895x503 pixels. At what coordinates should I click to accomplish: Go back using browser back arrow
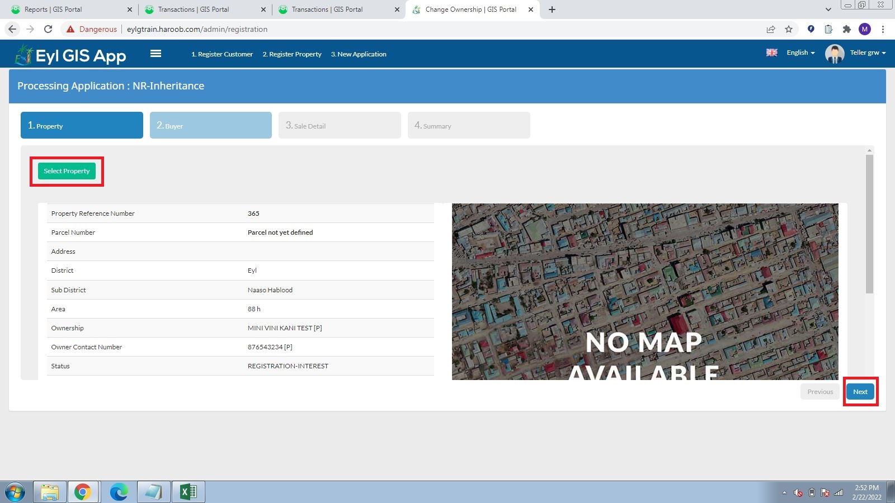pos(12,29)
